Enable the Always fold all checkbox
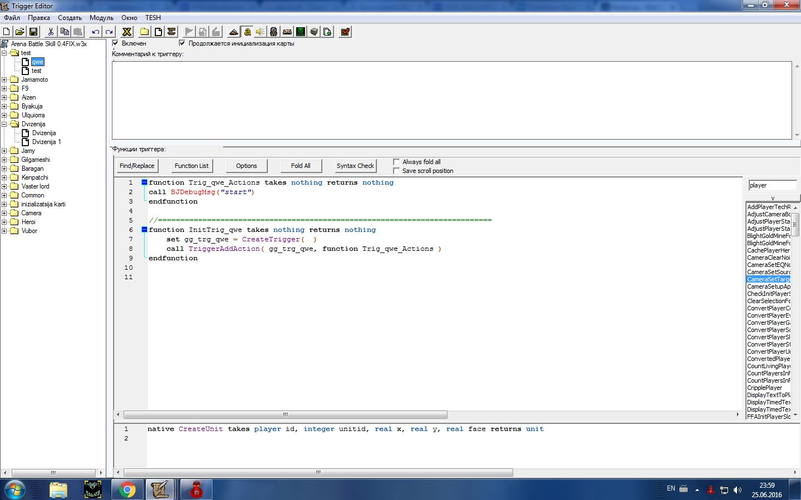Viewport: 801px width, 500px height. point(396,162)
